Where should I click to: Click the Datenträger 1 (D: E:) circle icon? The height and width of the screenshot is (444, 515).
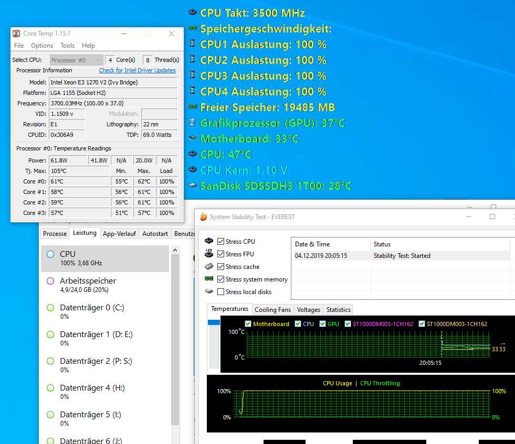50,334
